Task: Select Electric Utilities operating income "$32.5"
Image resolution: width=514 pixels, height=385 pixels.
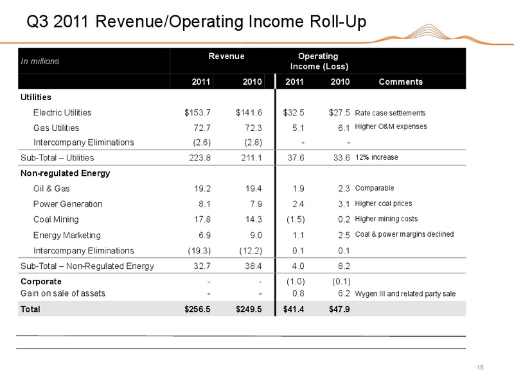Action: pos(294,113)
